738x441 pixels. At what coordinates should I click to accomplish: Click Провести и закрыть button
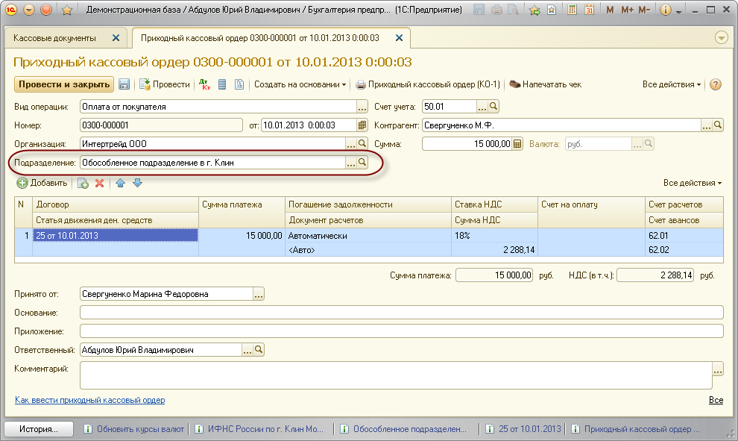pyautogui.click(x=64, y=84)
